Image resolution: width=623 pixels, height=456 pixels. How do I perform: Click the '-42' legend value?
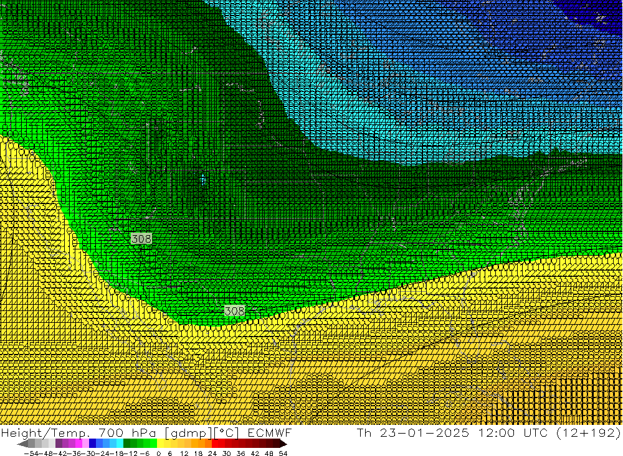(60, 453)
